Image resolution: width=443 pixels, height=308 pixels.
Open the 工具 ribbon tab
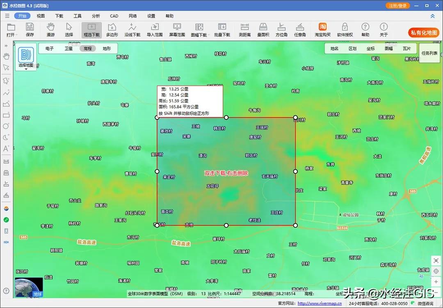pos(78,16)
